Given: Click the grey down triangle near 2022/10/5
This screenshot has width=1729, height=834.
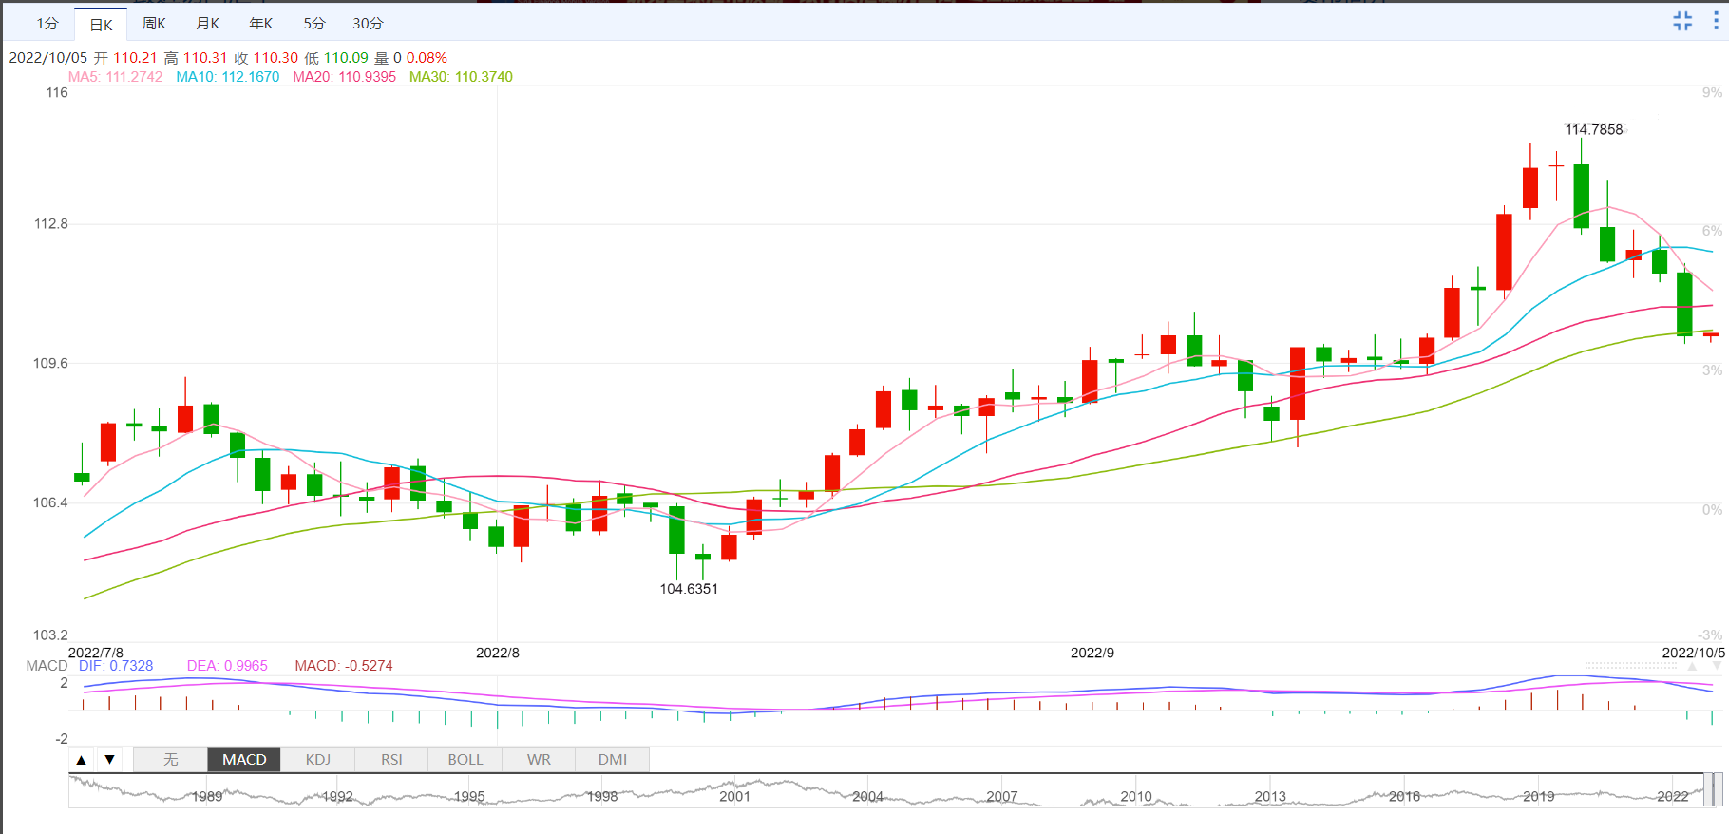Looking at the screenshot, I should [1717, 667].
